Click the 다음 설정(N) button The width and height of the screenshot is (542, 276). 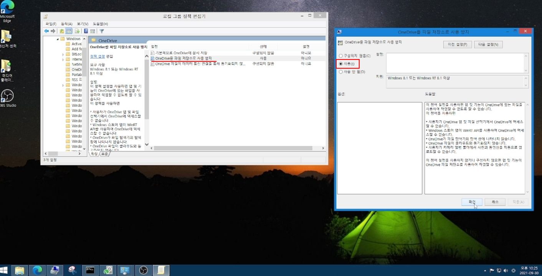[488, 44]
